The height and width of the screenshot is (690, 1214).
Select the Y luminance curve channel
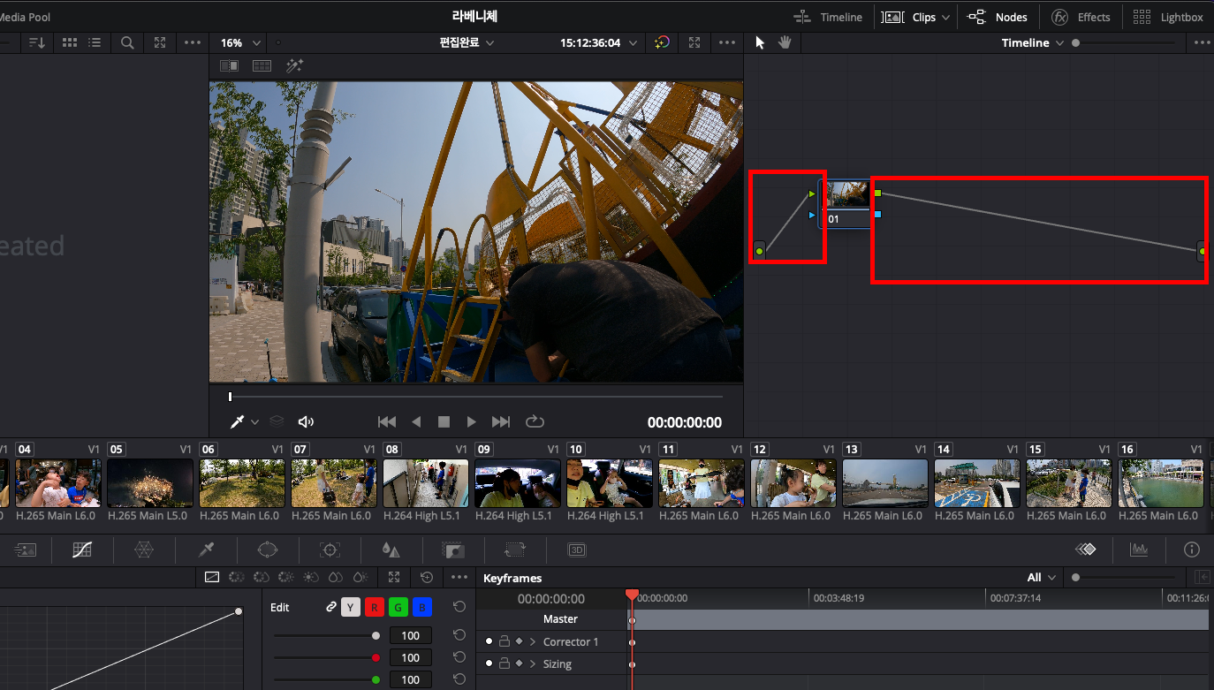(x=351, y=607)
